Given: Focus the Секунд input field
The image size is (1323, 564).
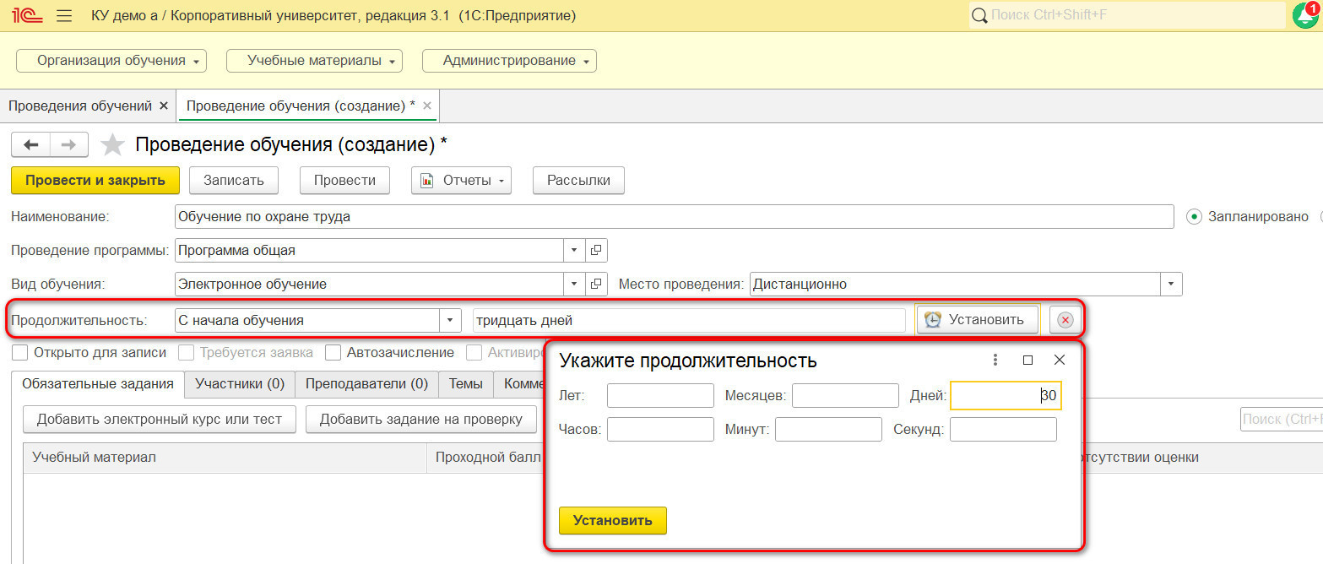Looking at the screenshot, I should pos(1003,429).
